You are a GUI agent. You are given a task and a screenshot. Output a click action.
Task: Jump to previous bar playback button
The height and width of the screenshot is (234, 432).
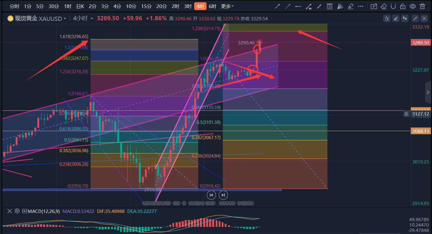pos(211,195)
